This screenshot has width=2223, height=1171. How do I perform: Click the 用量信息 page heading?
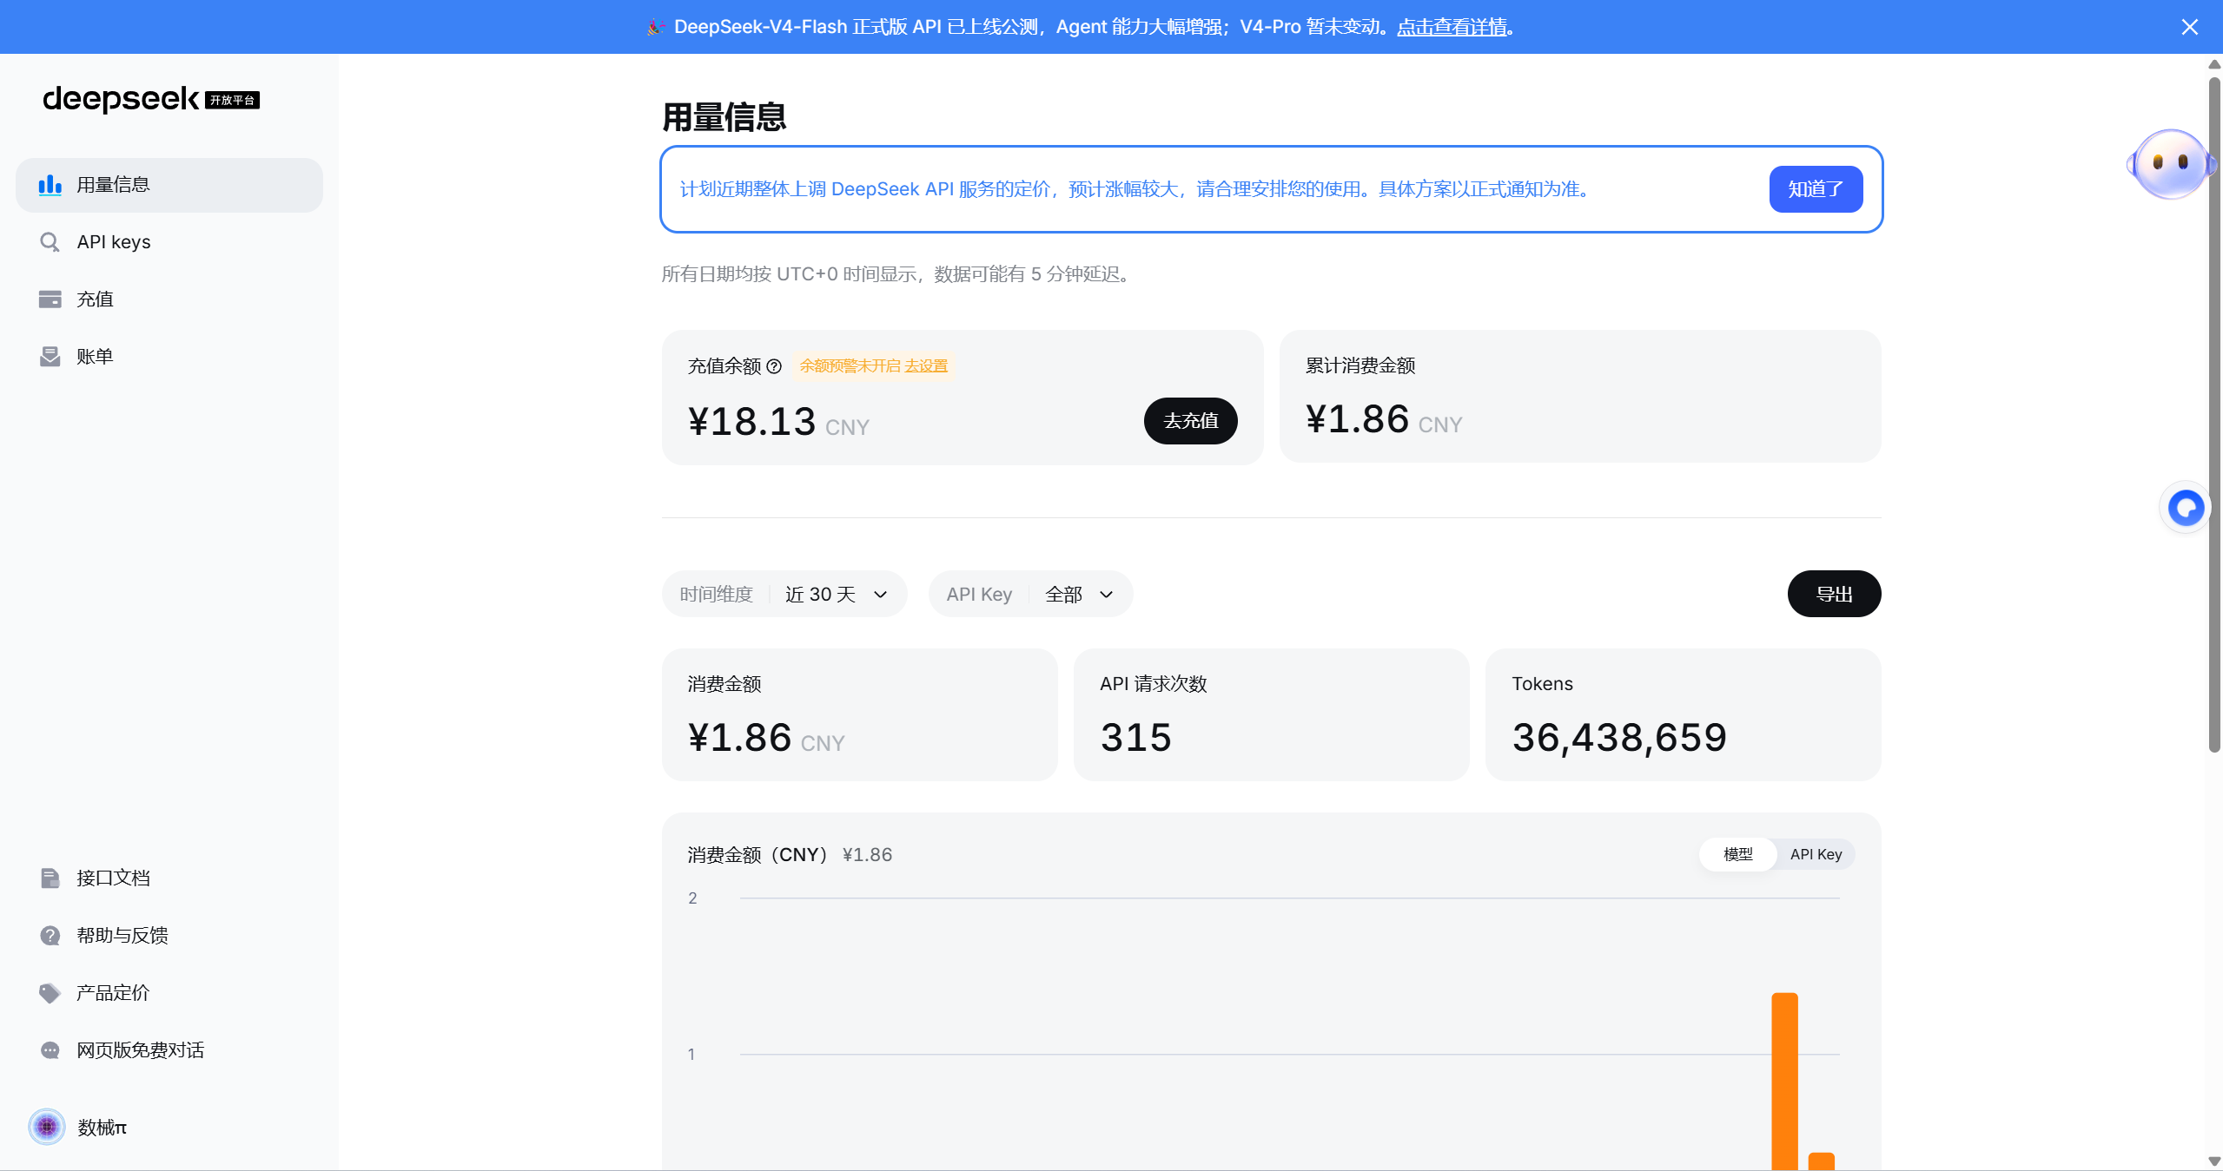point(724,117)
